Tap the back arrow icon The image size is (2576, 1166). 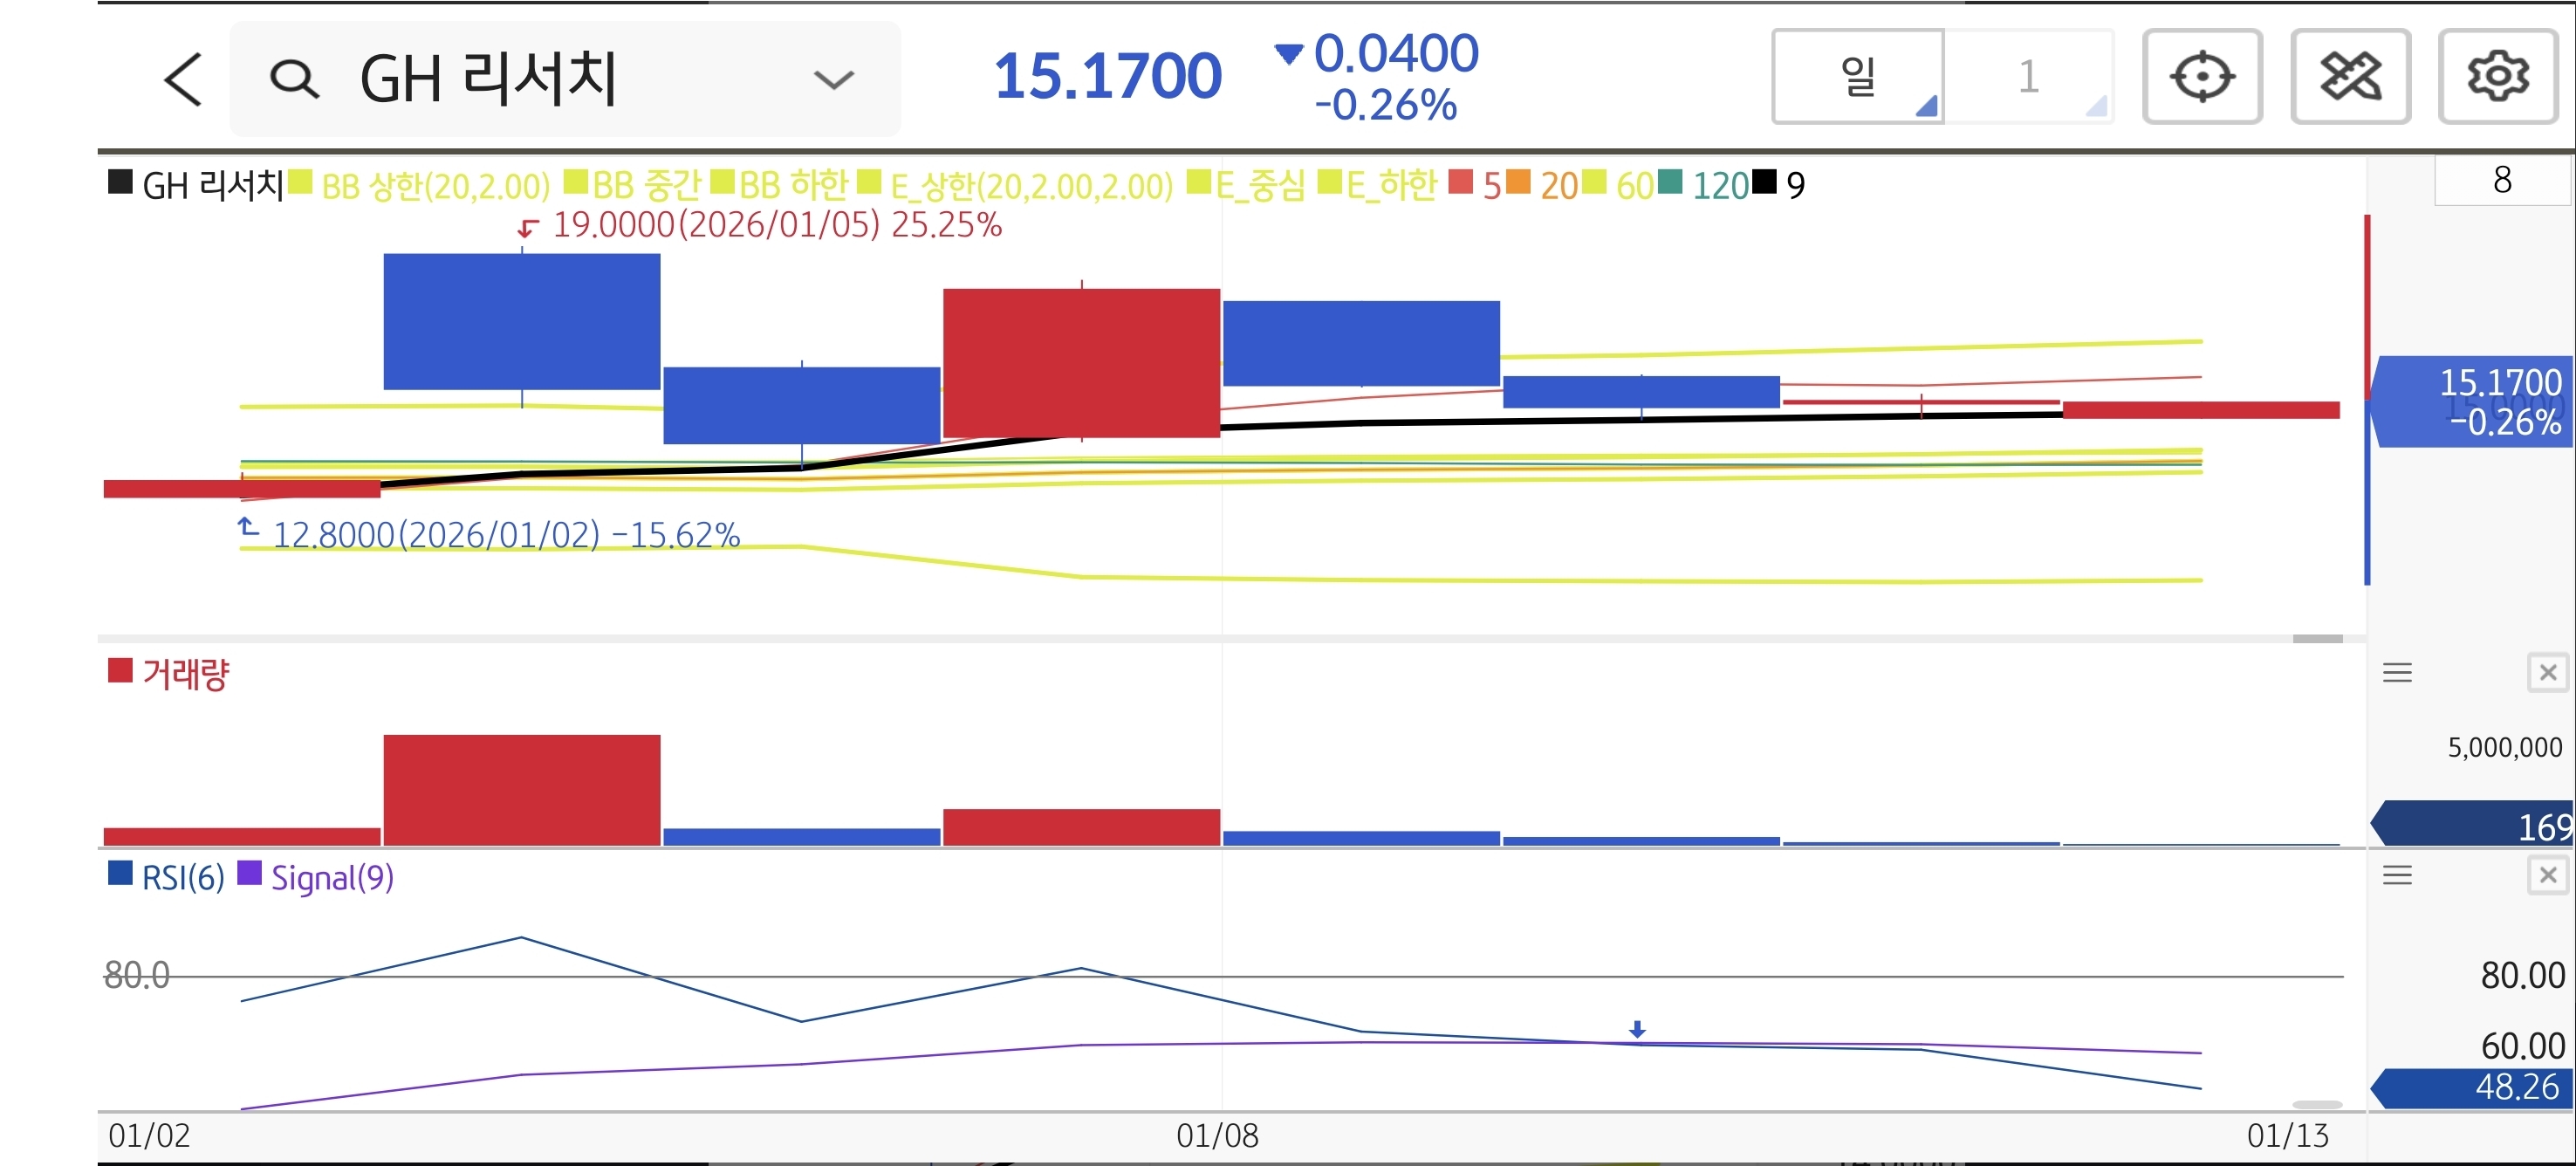coord(183,79)
